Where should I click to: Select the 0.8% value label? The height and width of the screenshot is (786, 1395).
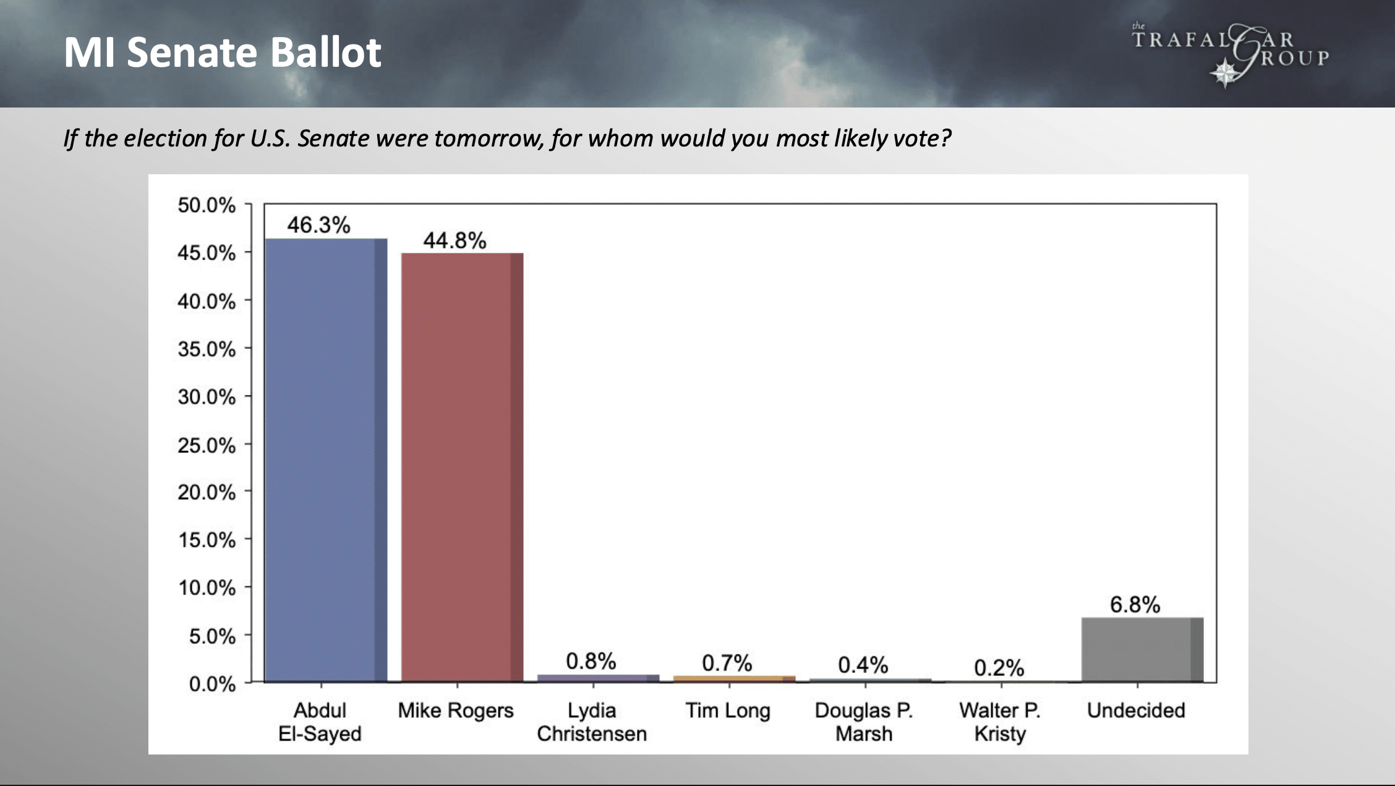[x=591, y=661]
